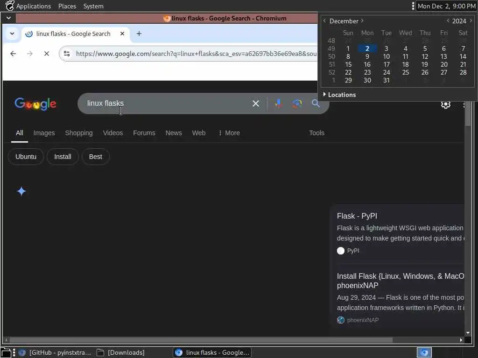Go to previous year before 2024
The width and height of the screenshot is (478, 358).
click(448, 21)
